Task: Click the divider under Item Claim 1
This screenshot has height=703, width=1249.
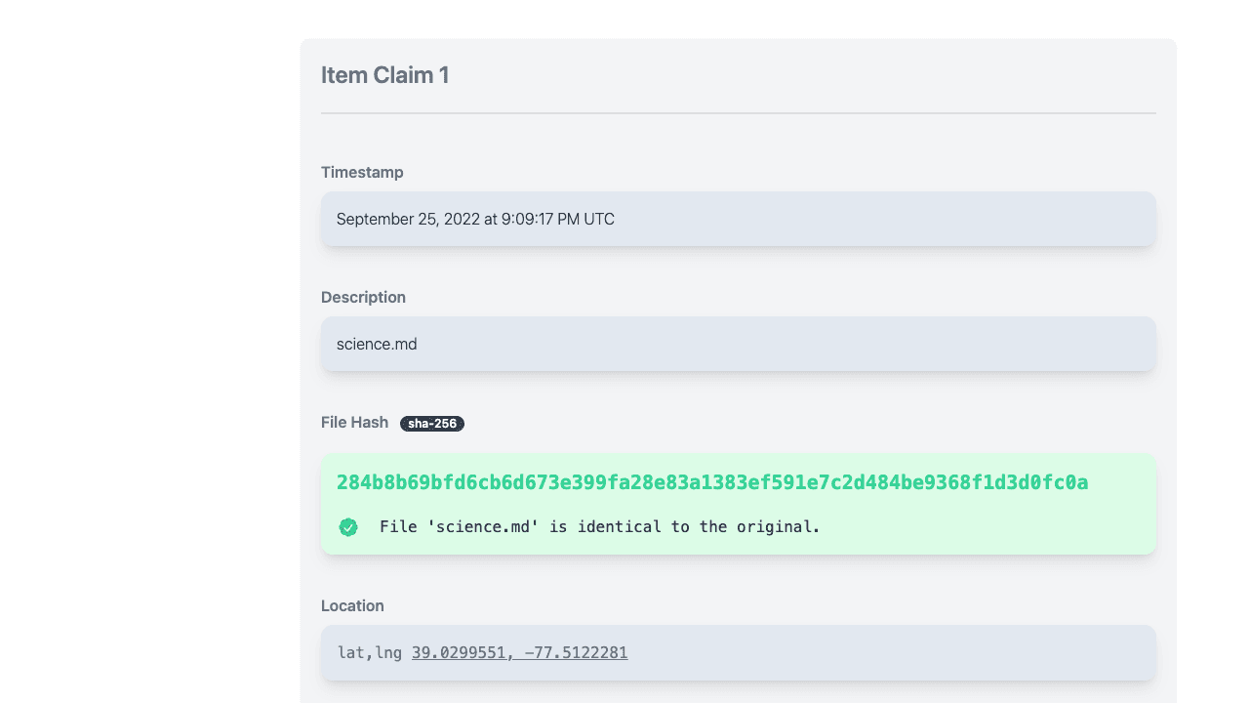Action: [x=739, y=113]
